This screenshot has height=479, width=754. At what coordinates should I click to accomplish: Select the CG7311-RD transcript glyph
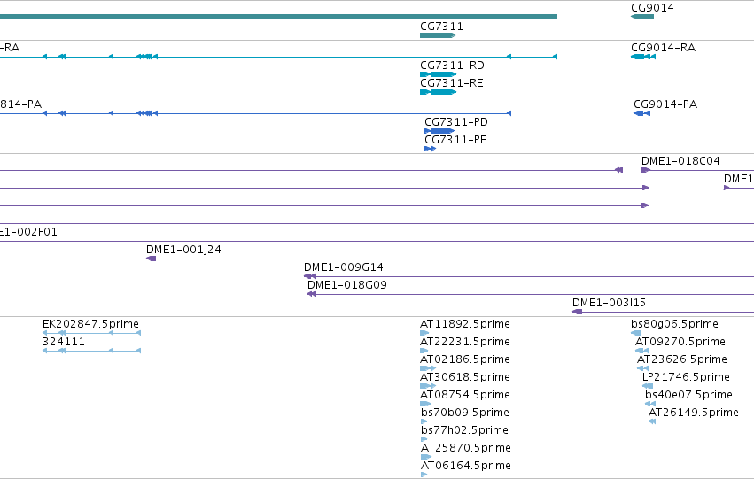tap(438, 74)
